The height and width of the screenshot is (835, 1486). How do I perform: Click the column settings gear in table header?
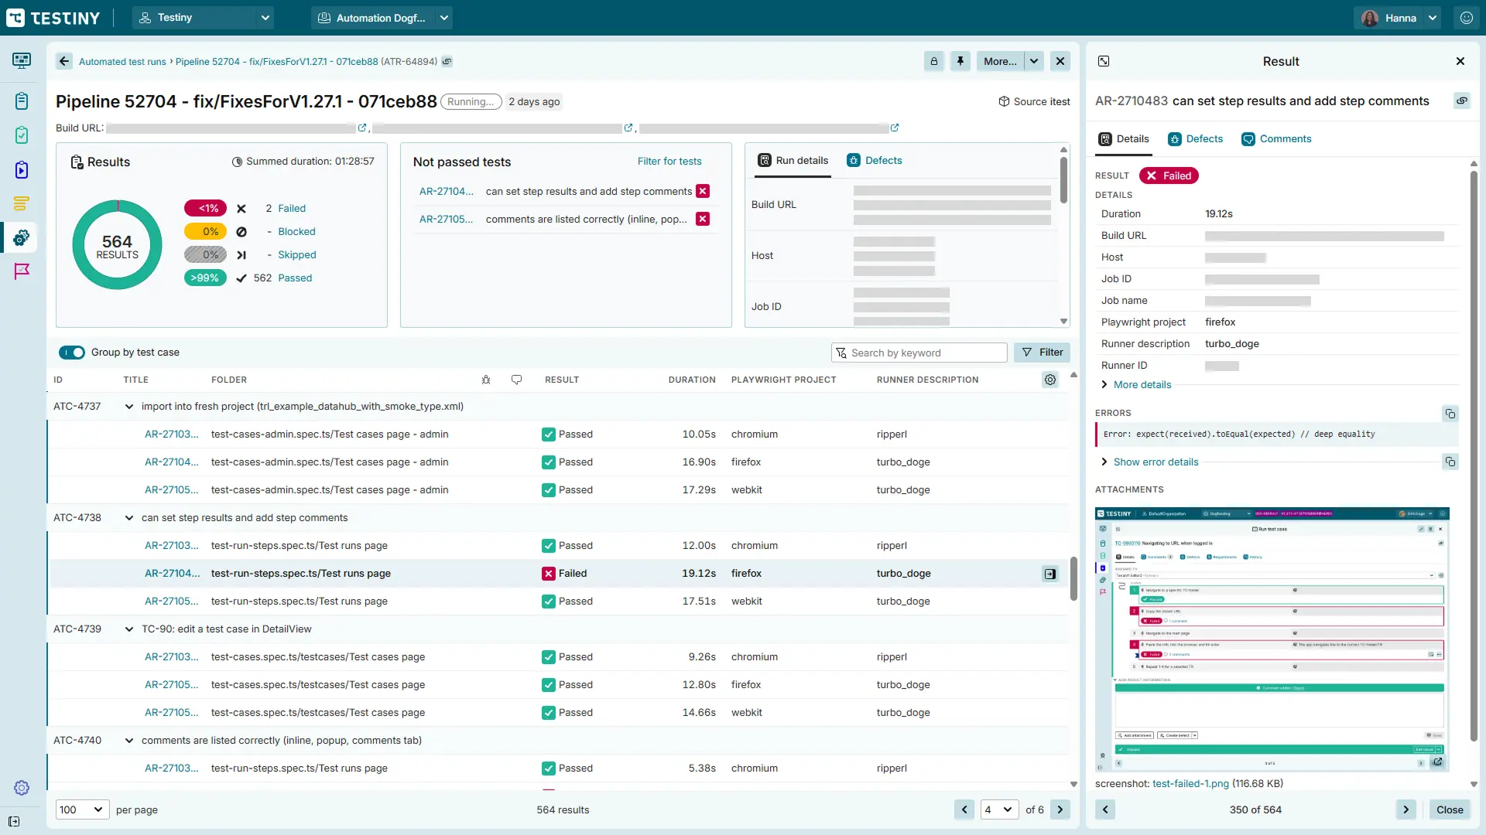[x=1049, y=380]
